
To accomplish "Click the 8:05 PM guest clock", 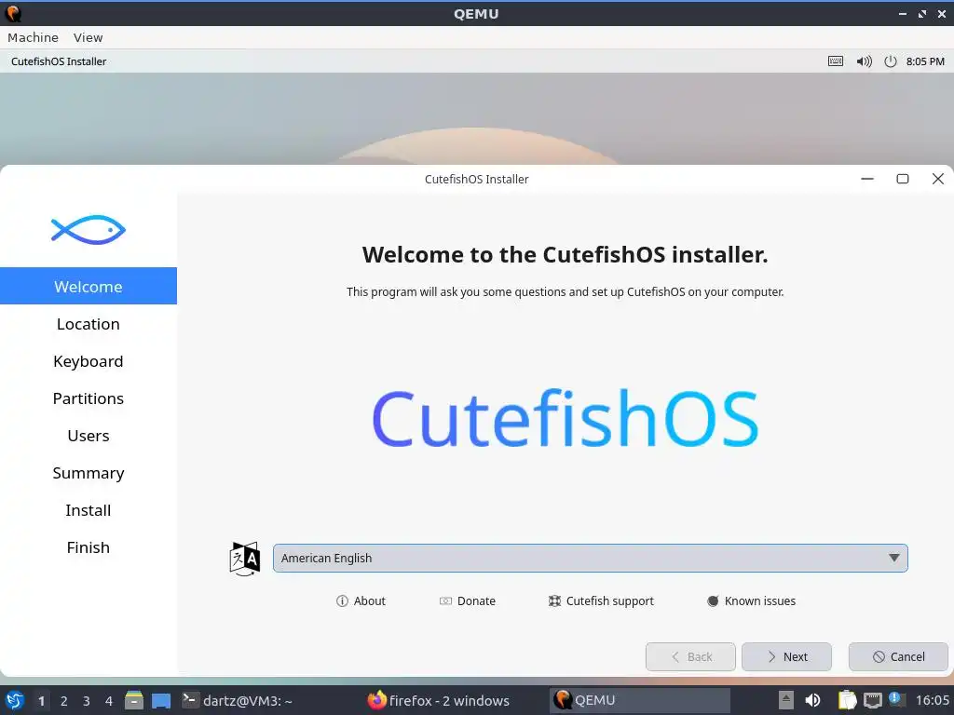I will 925,61.
